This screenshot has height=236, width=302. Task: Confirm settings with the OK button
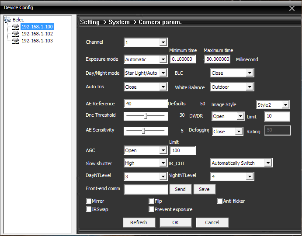[x=176, y=222]
